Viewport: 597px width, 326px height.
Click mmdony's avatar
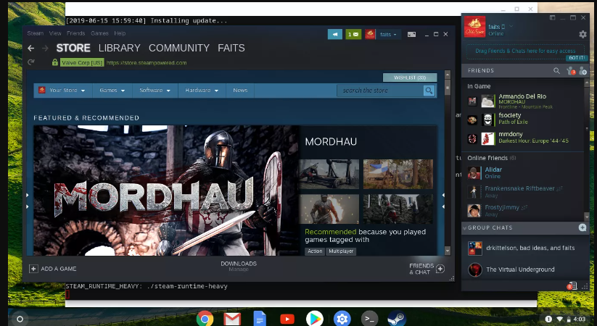pyautogui.click(x=487, y=138)
